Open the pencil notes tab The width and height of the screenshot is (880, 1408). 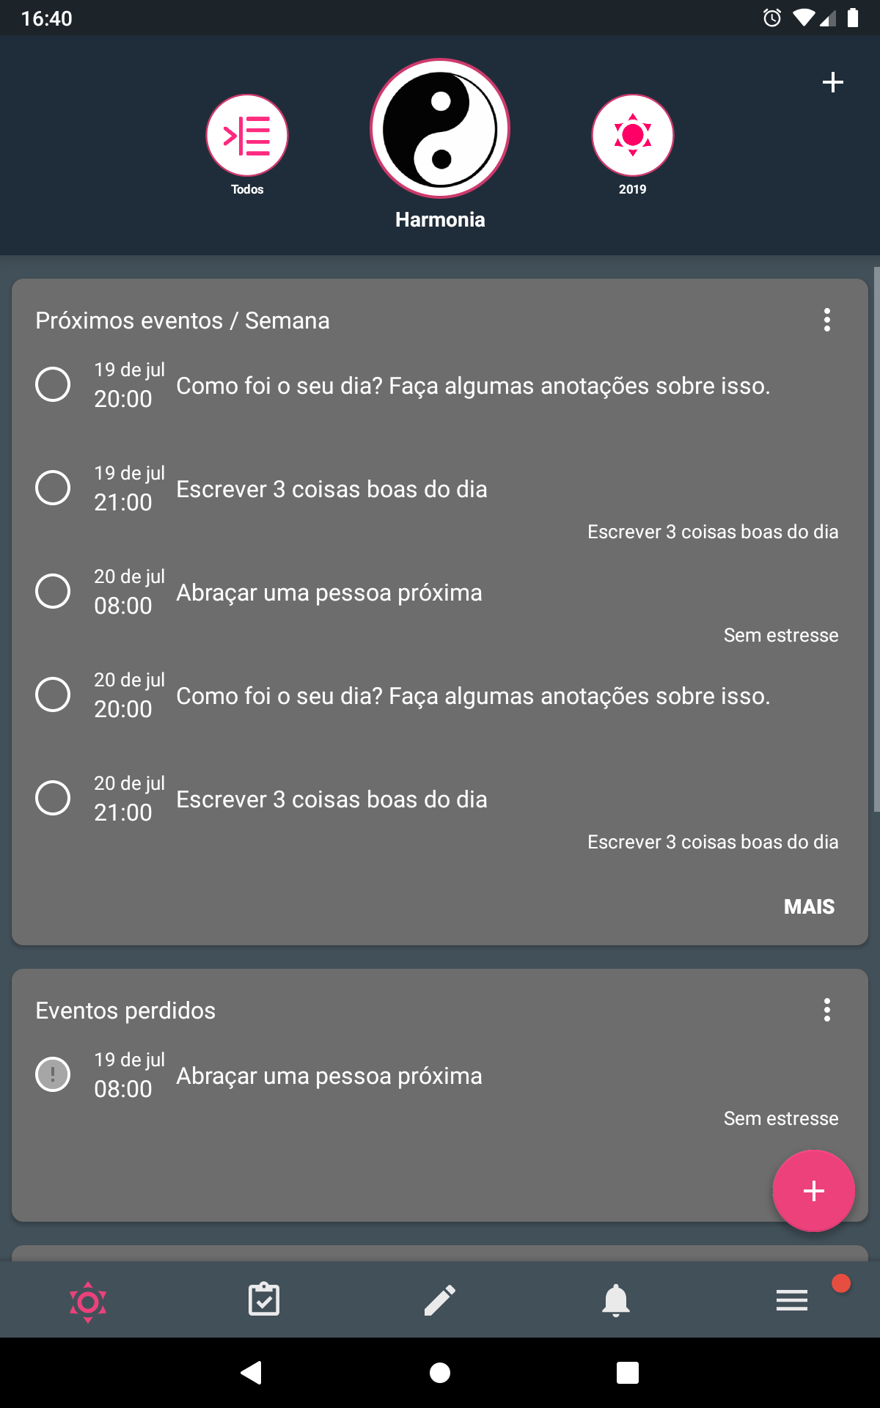[440, 1300]
